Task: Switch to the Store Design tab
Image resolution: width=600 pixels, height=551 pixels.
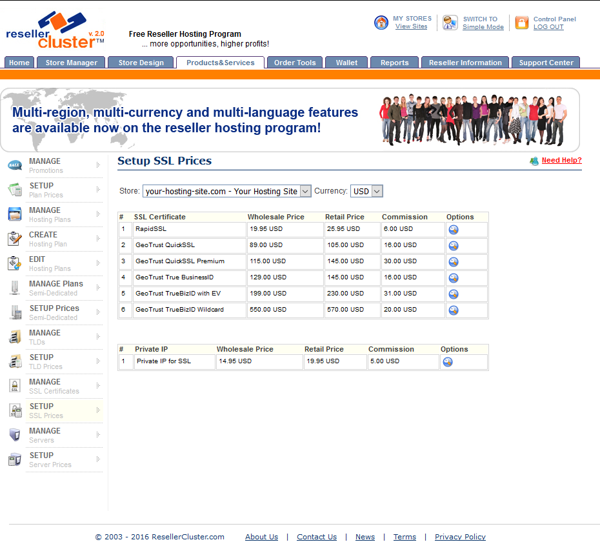Action: click(x=141, y=63)
